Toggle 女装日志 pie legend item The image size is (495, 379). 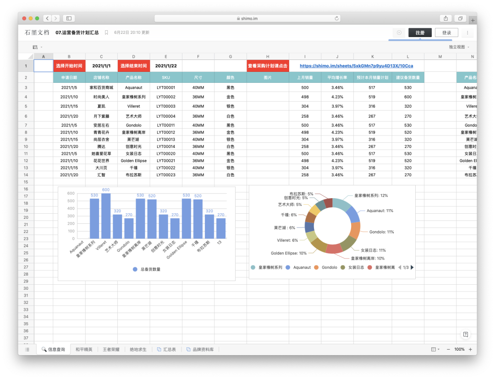pyautogui.click(x=352, y=267)
